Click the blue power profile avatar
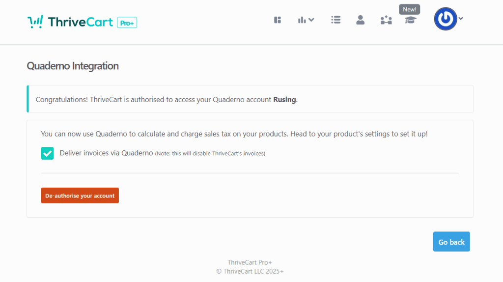Viewport: 503px width, 282px height. (445, 19)
